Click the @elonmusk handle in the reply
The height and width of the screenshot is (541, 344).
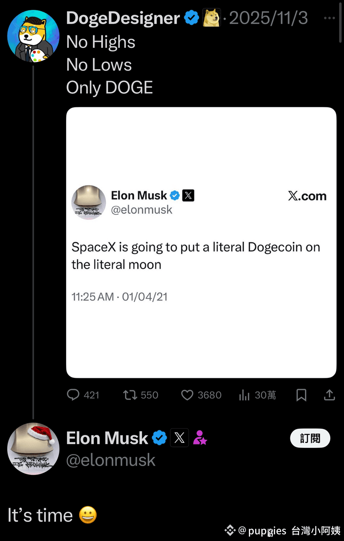tap(111, 460)
